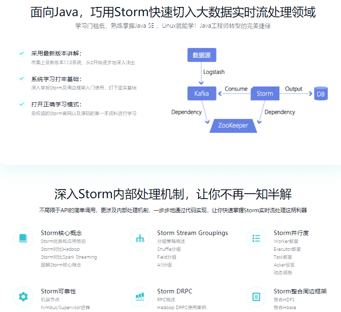Select the grouping tree icon for Storm Stream Groupings
The image size is (341, 312).
point(140,238)
